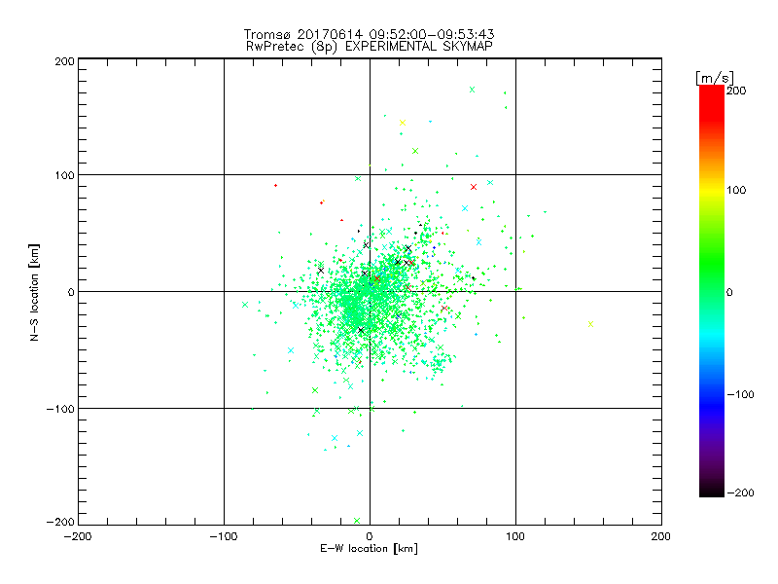The width and height of the screenshot is (778, 584).
Task: Click the green X marker on the bottom axis
Action: point(357,521)
